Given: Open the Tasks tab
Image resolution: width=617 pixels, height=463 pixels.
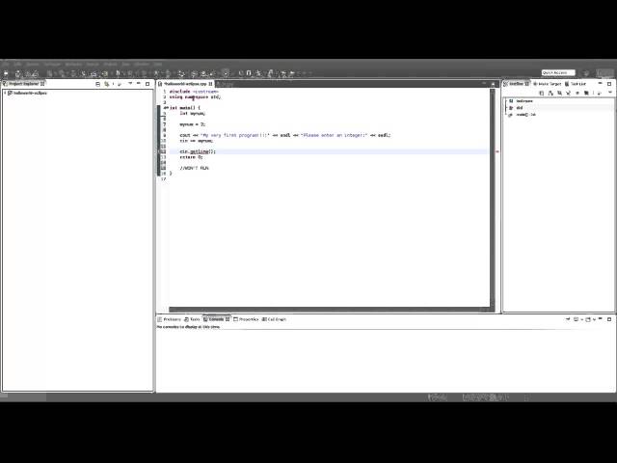Looking at the screenshot, I should [192, 319].
